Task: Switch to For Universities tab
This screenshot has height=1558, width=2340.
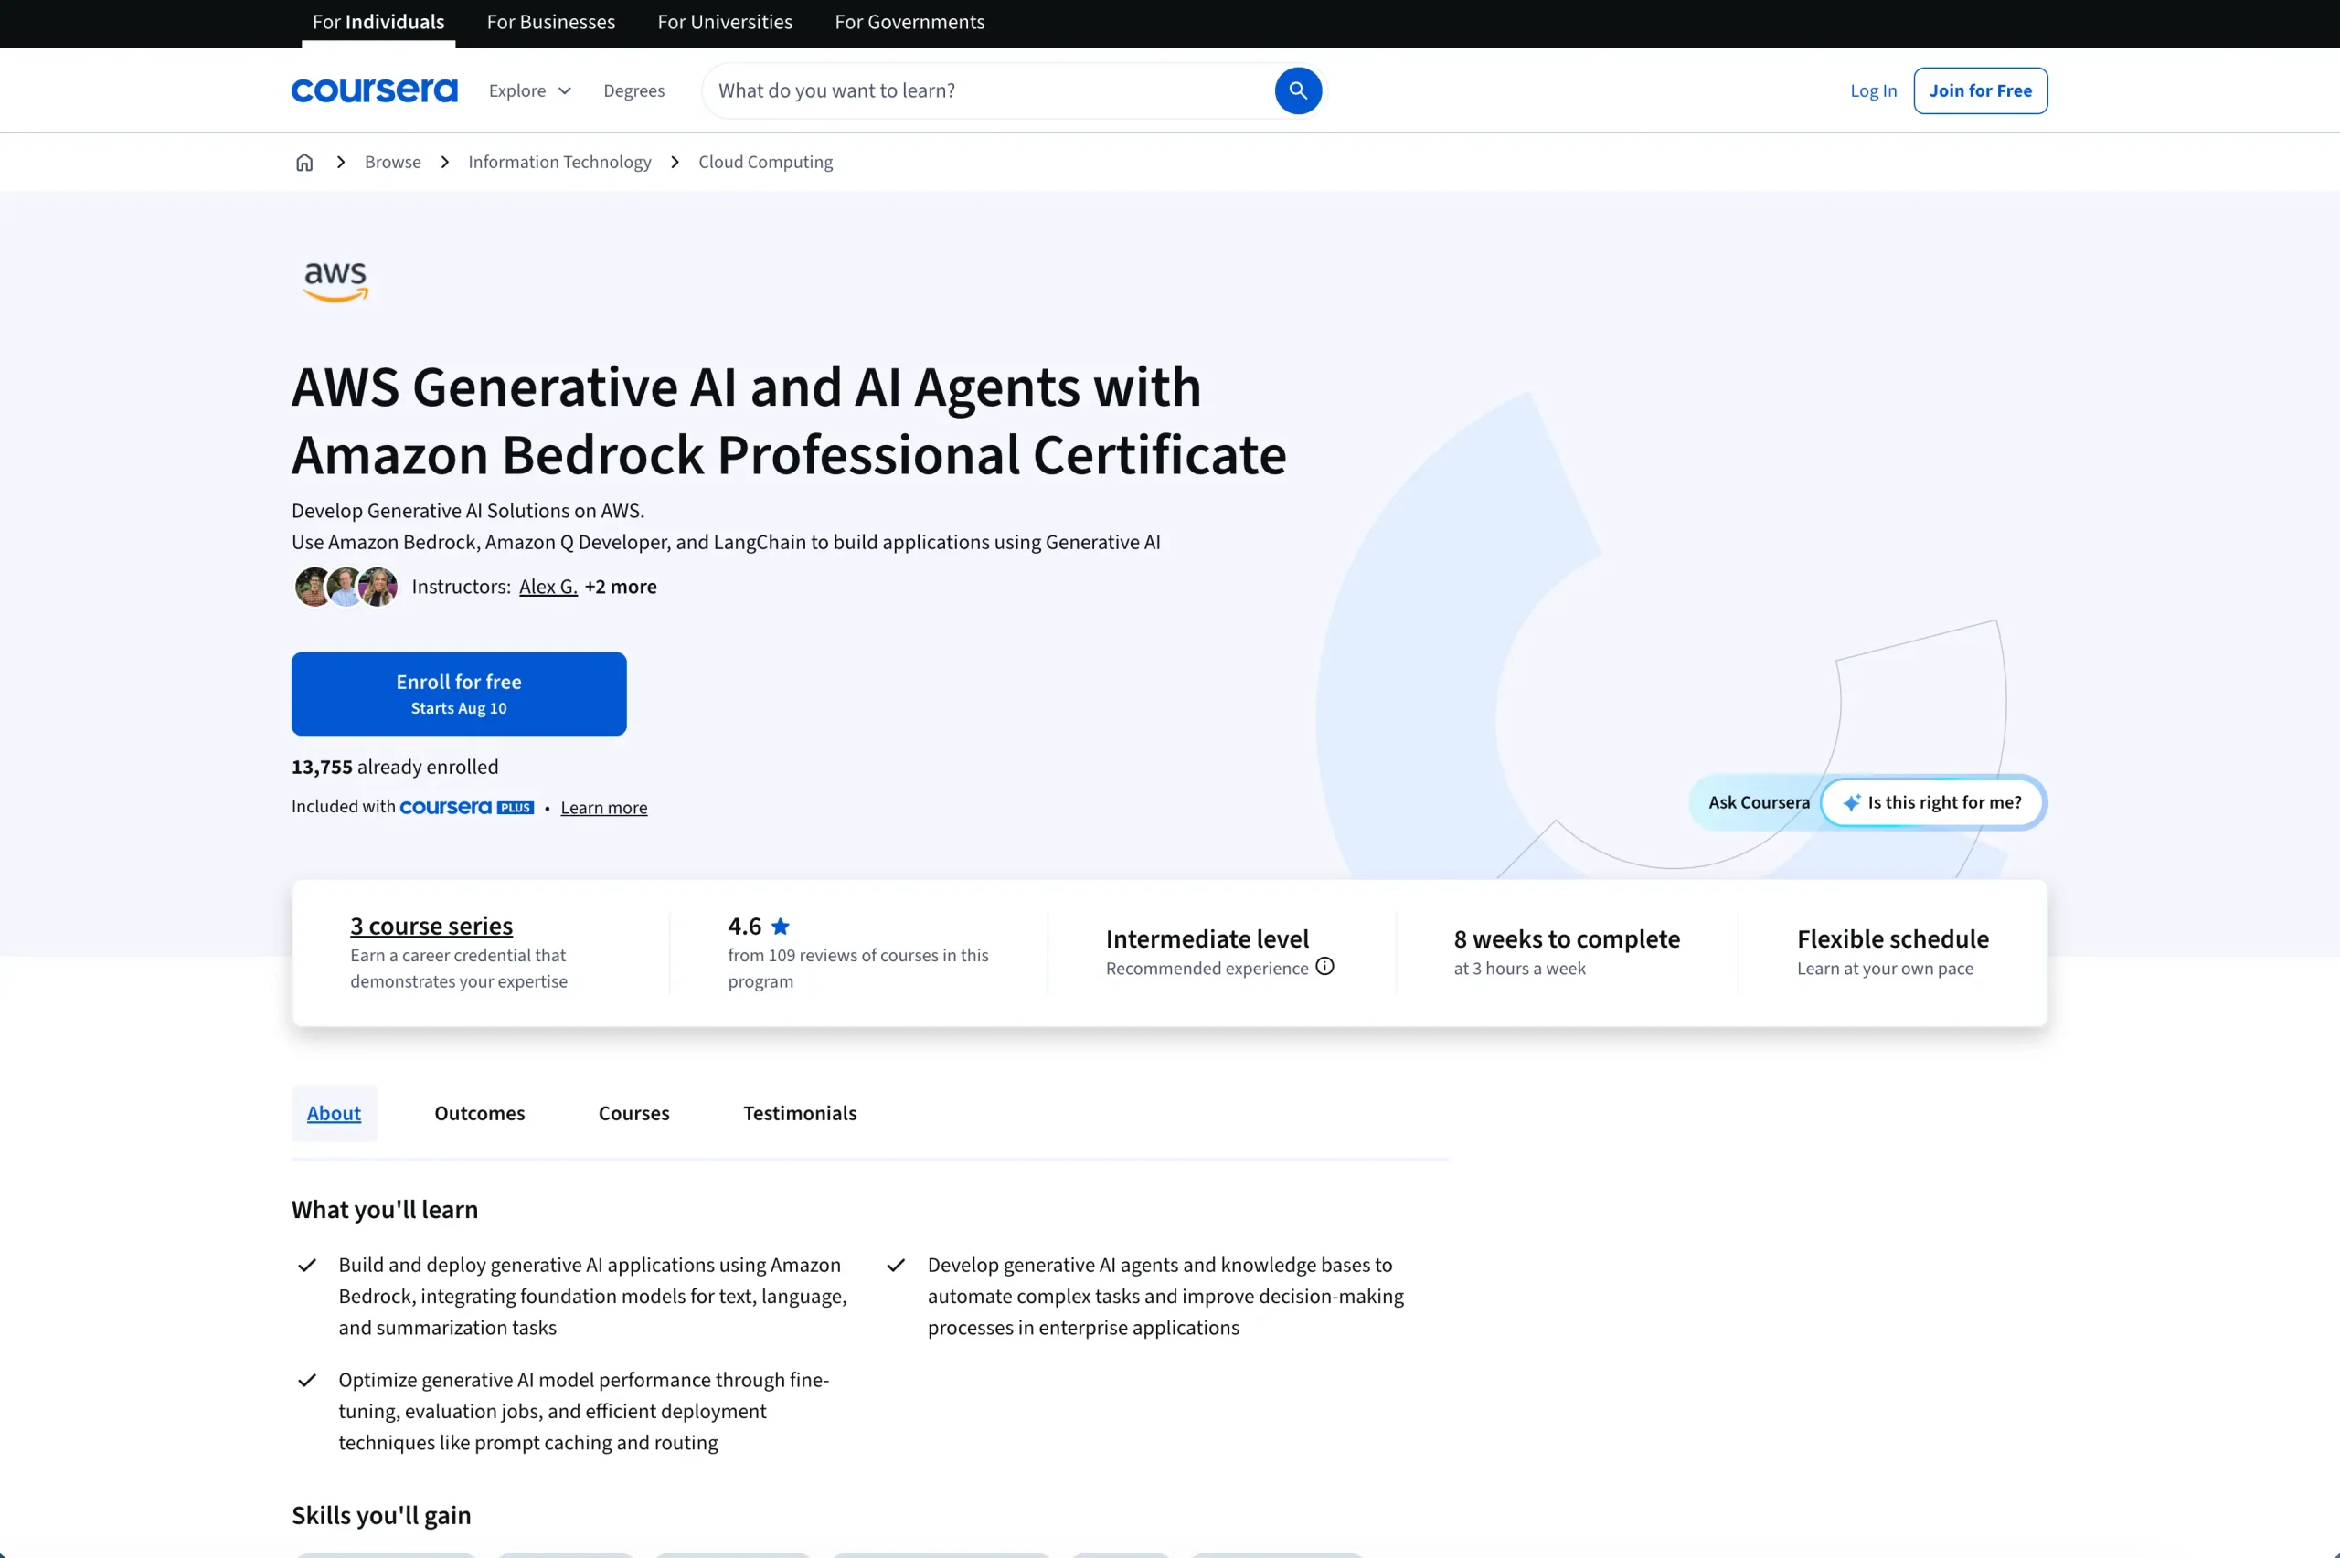Action: pos(726,22)
